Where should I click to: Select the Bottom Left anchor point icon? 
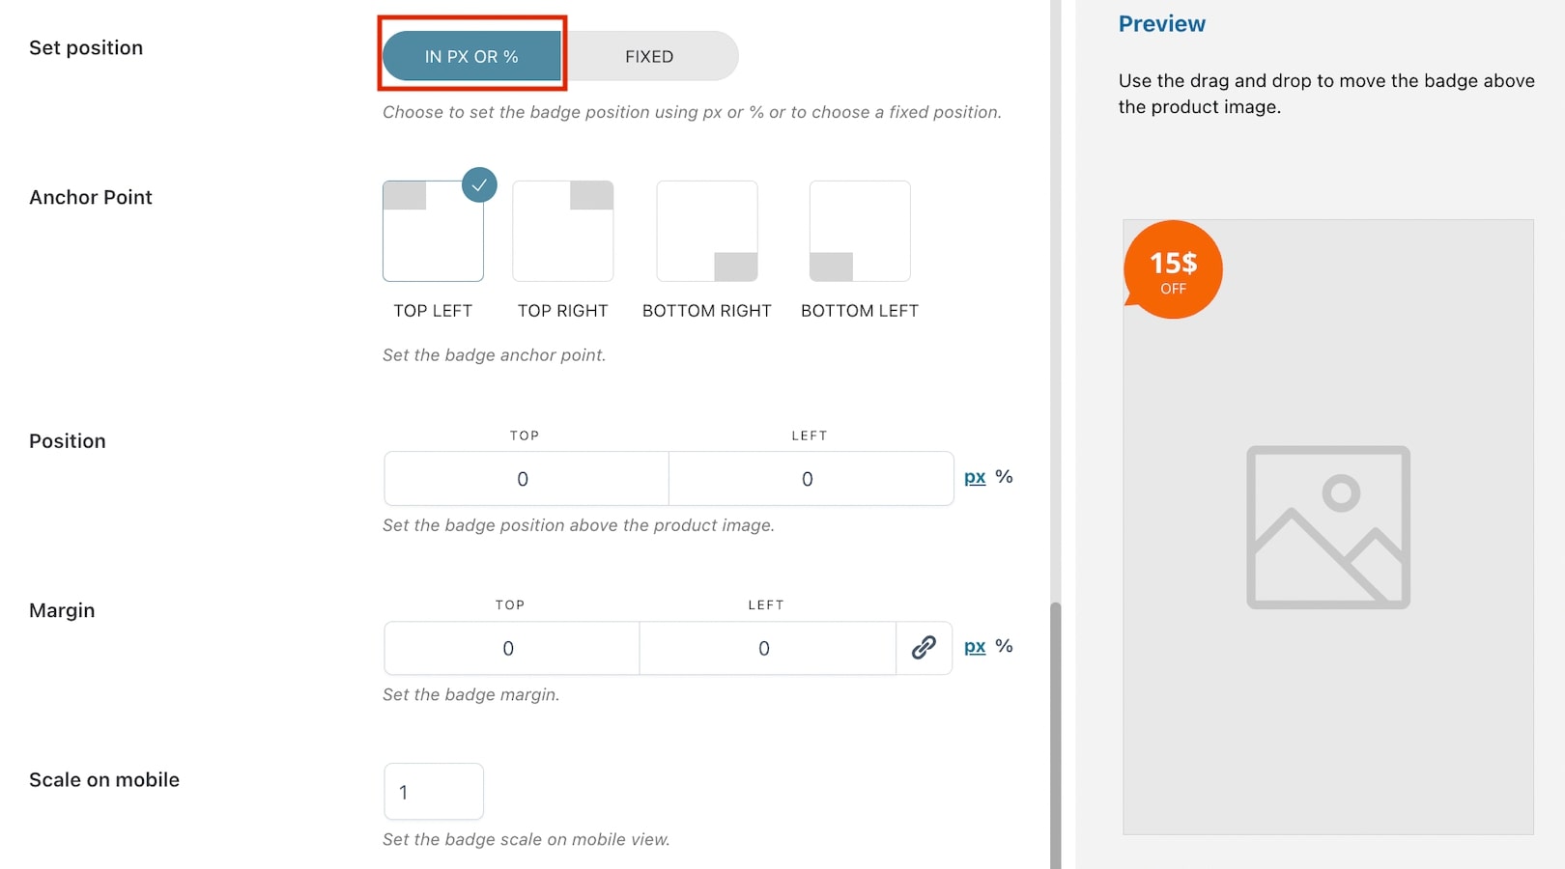point(860,231)
